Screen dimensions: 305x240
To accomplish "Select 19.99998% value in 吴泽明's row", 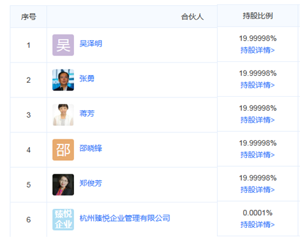I will [x=258, y=38].
